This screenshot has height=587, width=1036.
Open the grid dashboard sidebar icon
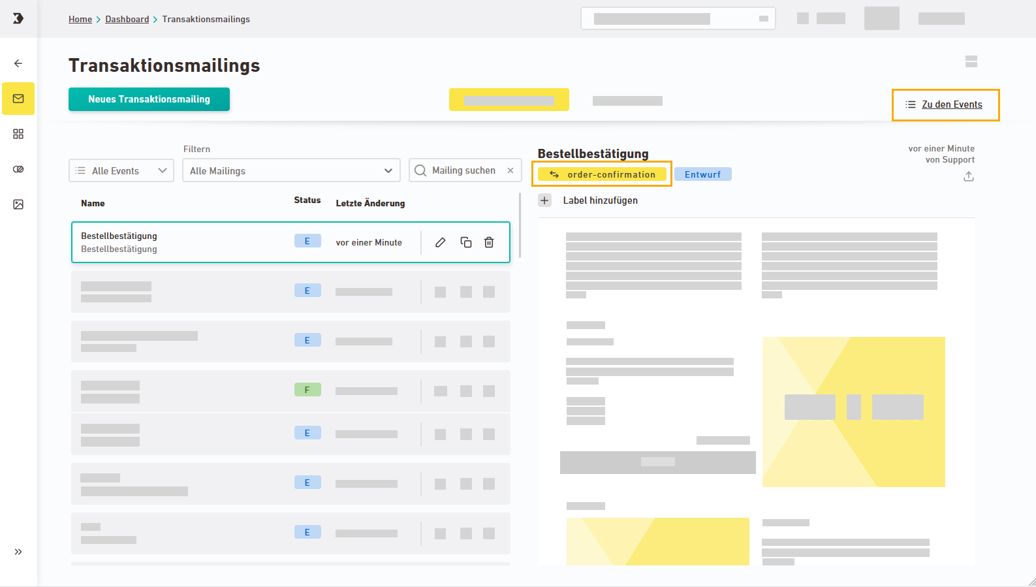pyautogui.click(x=18, y=134)
